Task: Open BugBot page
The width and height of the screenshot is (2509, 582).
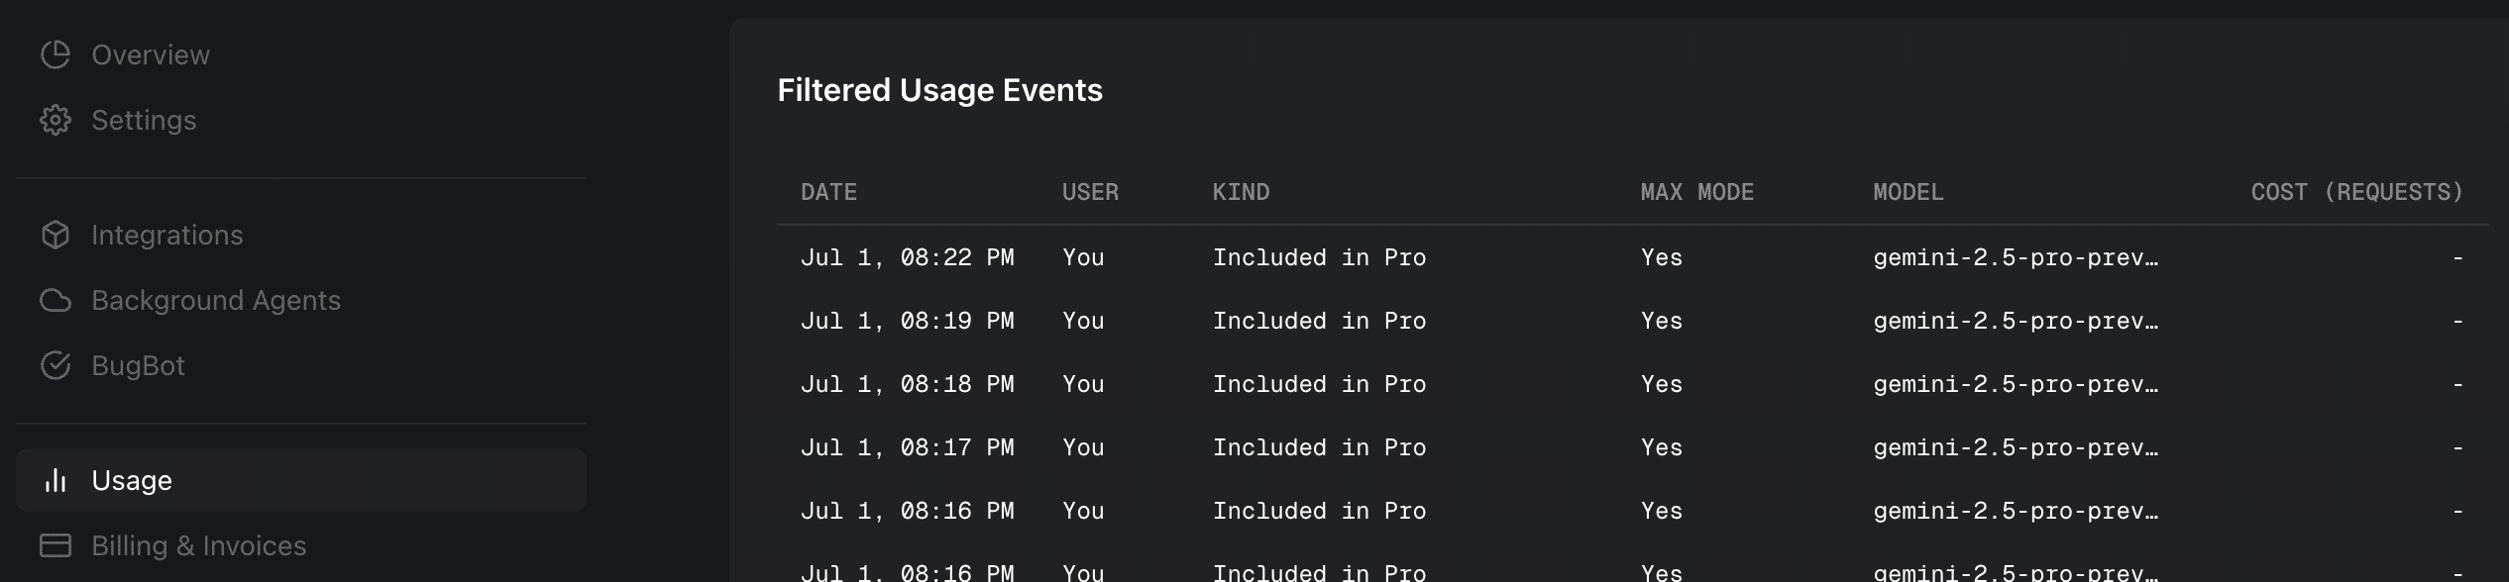Action: click(138, 365)
